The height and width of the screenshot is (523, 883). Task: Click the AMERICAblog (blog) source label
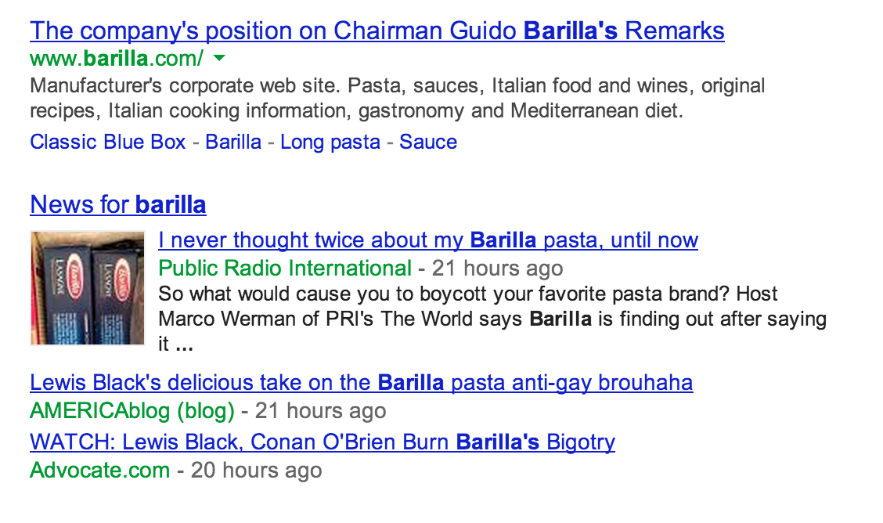tap(132, 411)
